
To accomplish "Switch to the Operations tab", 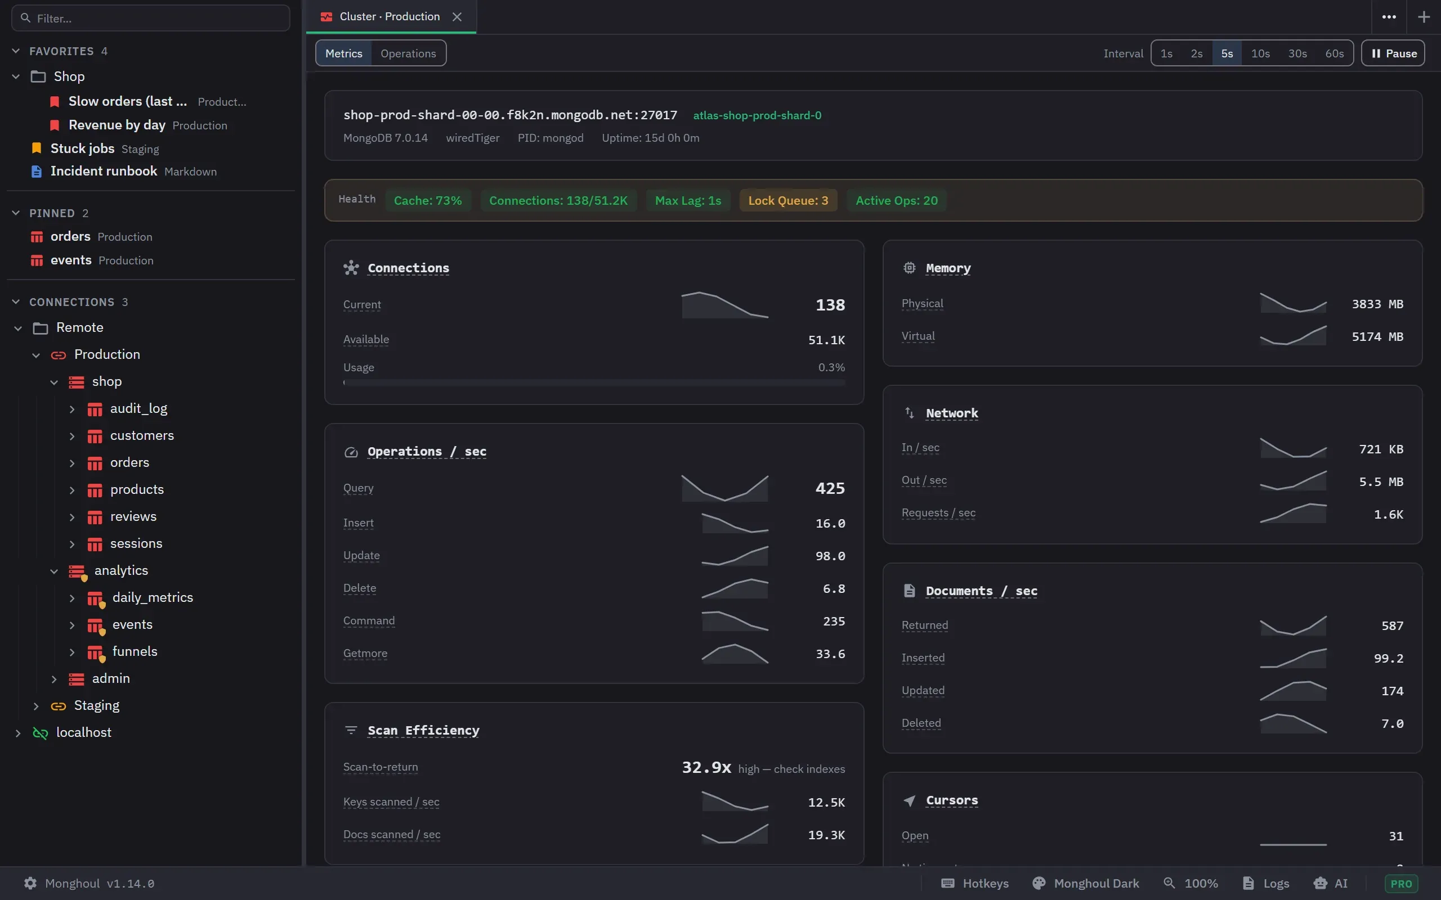I will pos(408,53).
